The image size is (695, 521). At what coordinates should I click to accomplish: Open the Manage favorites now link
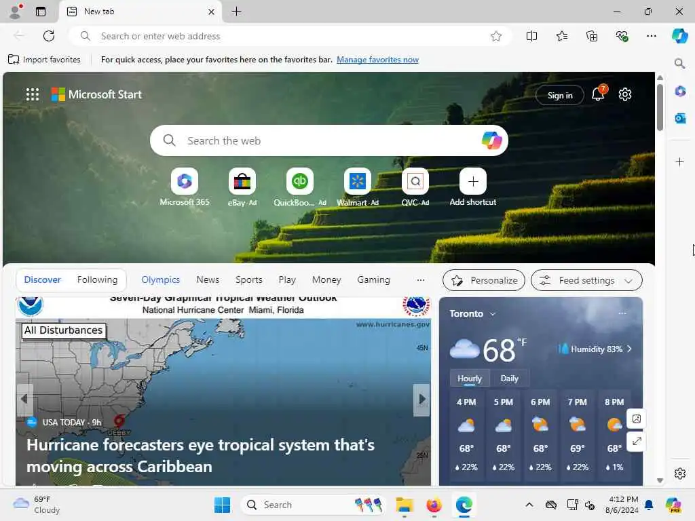coord(377,60)
